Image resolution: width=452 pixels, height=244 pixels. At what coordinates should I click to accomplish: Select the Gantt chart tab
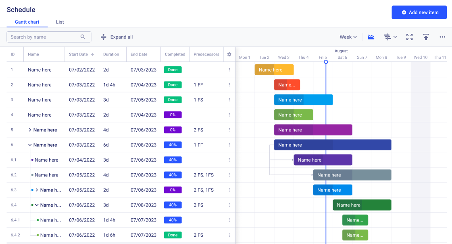[27, 22]
